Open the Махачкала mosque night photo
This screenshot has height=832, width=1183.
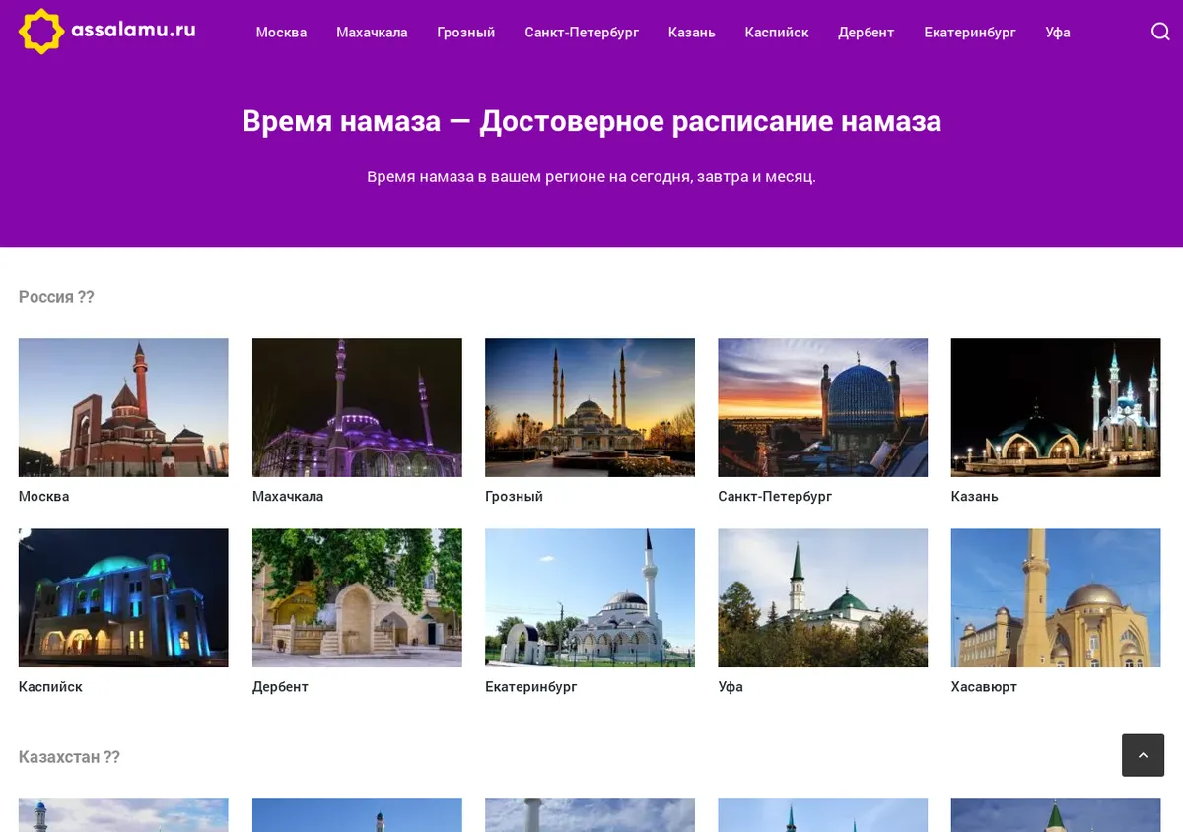(x=357, y=408)
